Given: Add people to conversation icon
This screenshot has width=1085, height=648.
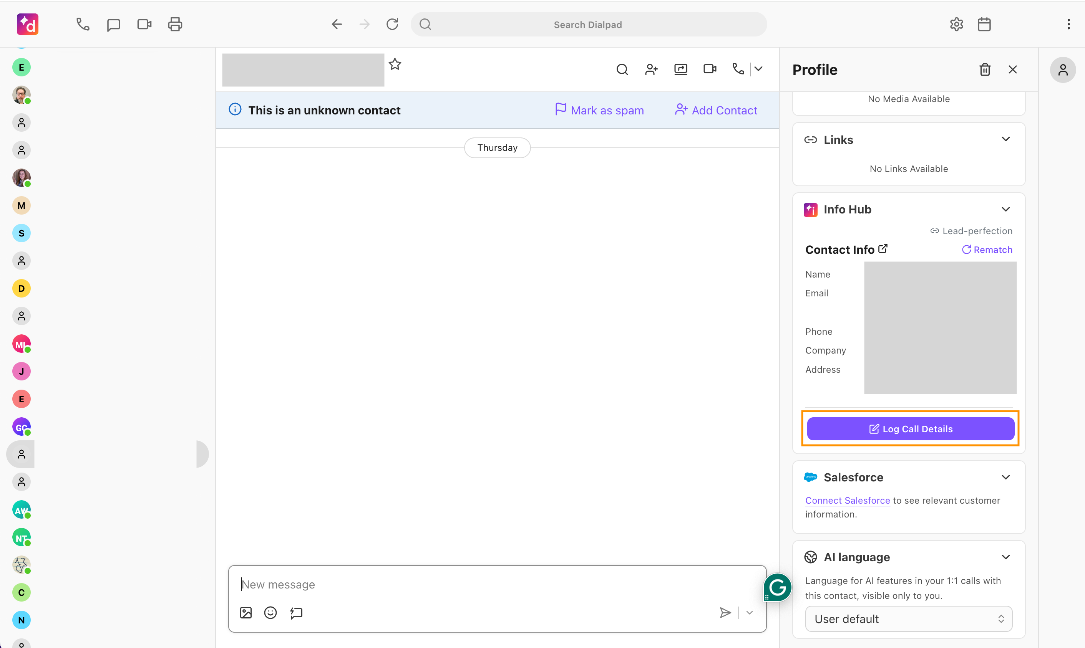Looking at the screenshot, I should (x=652, y=69).
